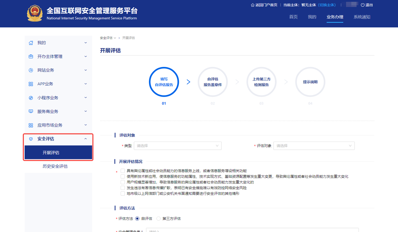398x232 pixels.
Task: Click the 安全管理负责人 input field
Action: tap(252, 230)
